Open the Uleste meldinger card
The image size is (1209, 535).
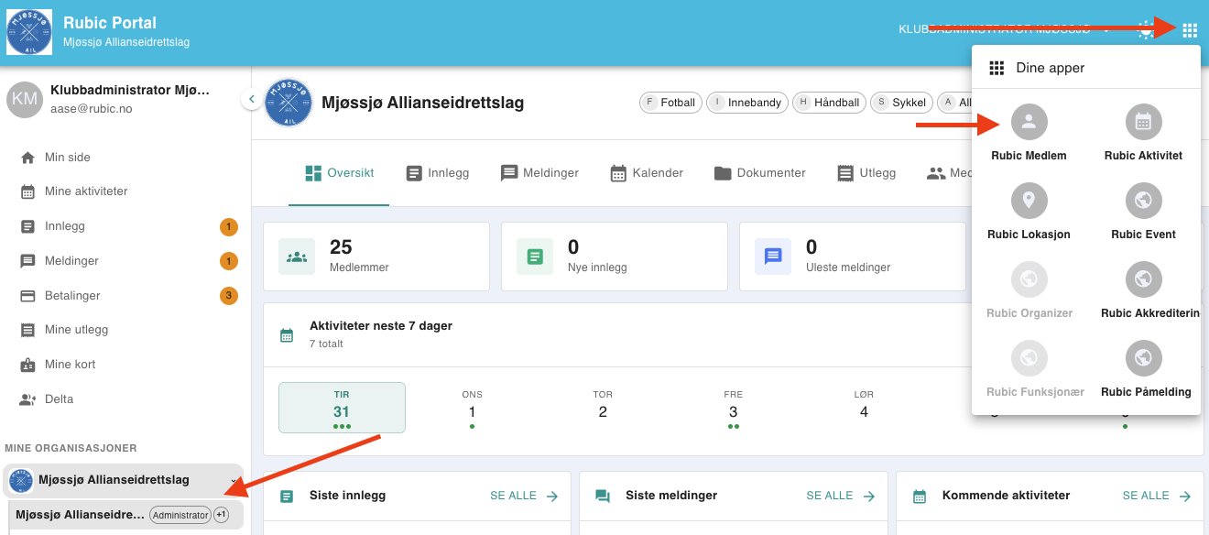852,257
